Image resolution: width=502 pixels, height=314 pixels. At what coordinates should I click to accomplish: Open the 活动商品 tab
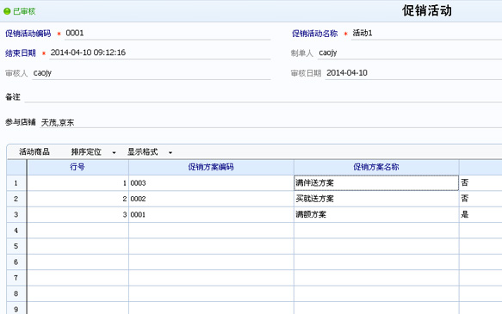(x=34, y=152)
